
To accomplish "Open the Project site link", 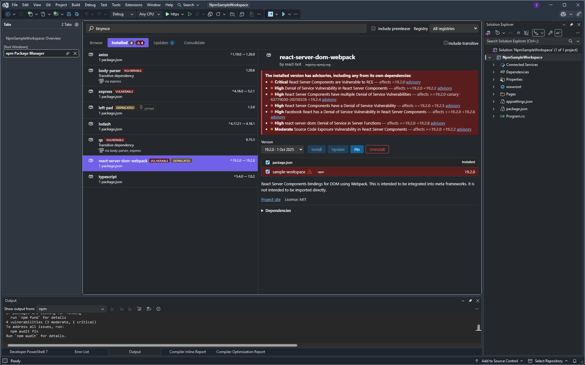I will click(x=271, y=199).
